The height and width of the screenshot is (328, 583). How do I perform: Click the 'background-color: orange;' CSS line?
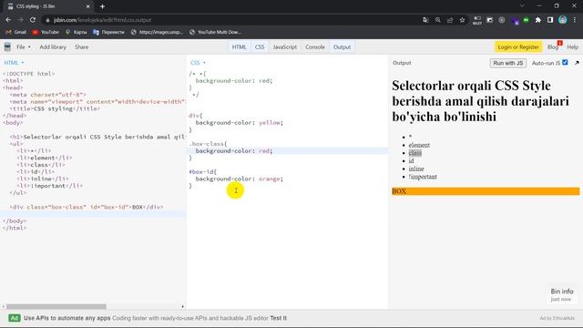(239, 179)
